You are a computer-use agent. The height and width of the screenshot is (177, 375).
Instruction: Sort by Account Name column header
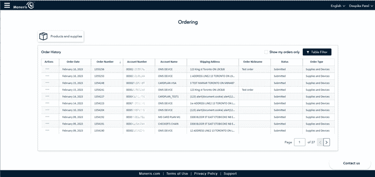[169, 62]
